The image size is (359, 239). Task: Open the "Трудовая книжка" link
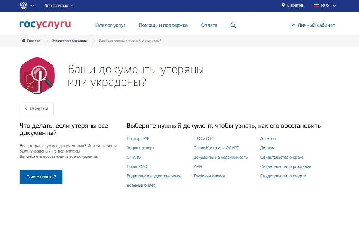click(x=209, y=176)
